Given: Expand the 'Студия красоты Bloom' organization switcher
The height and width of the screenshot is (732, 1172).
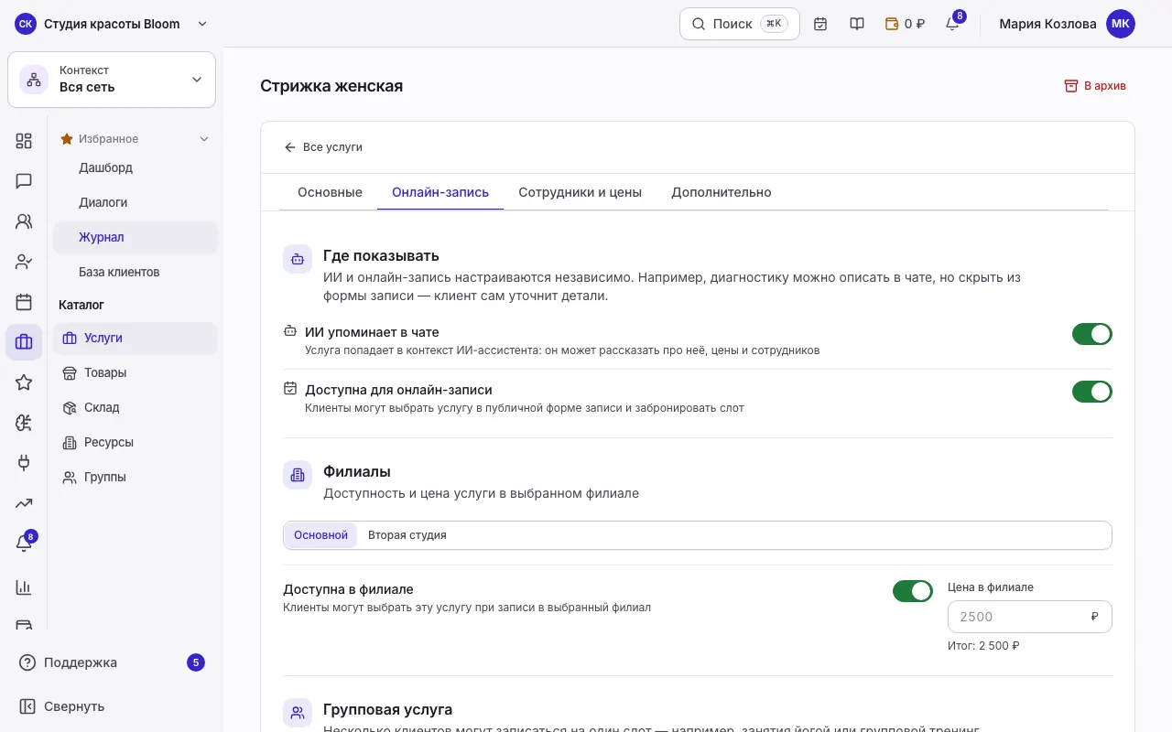Looking at the screenshot, I should pyautogui.click(x=112, y=24).
